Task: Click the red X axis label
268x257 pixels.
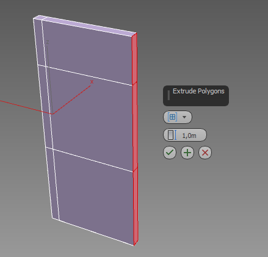Action: [x=92, y=82]
